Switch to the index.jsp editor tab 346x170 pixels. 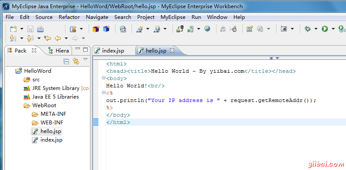click(x=113, y=51)
